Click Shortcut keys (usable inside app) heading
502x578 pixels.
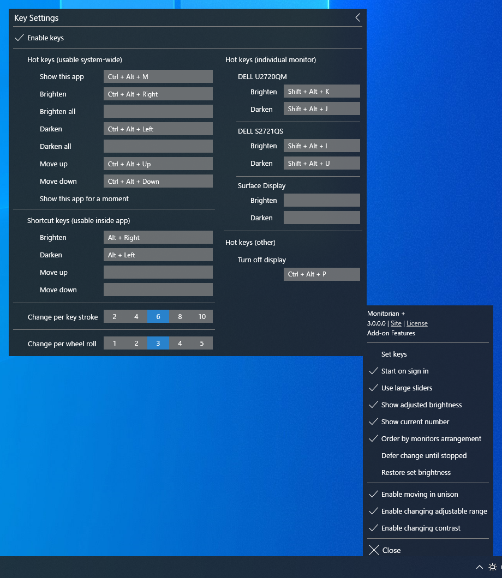(79, 220)
